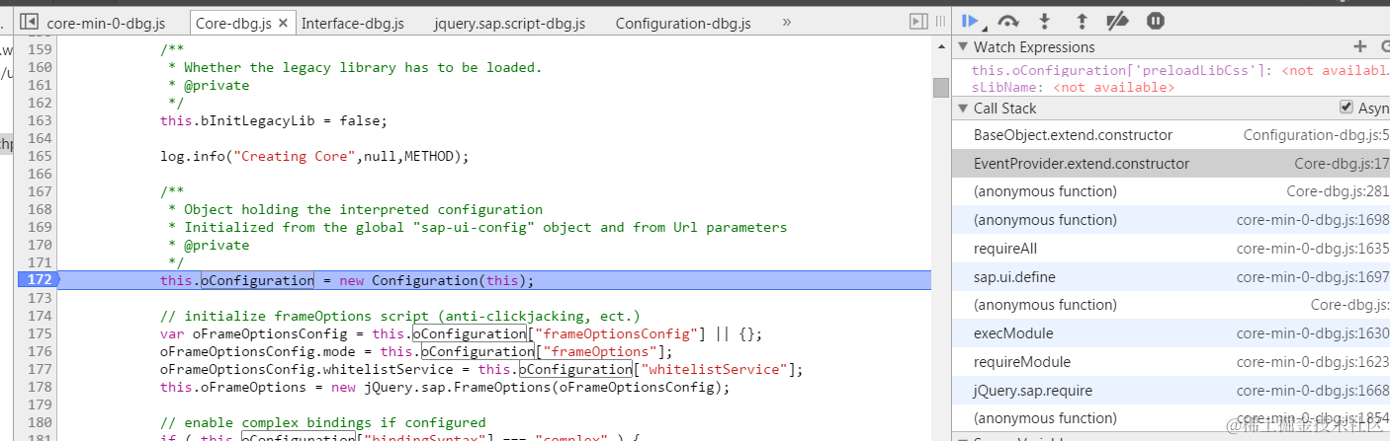1390x441 pixels.
Task: Click the jQuery.sap.FrameOptions code line
Action: (445, 387)
